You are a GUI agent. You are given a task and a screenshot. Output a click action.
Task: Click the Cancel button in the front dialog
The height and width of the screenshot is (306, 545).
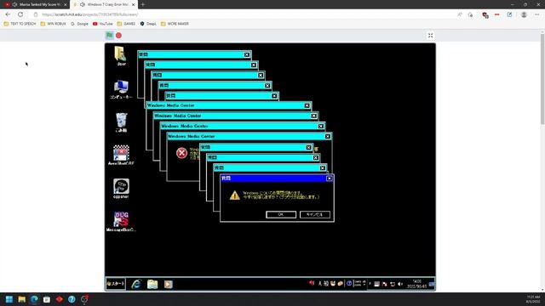(x=315, y=214)
